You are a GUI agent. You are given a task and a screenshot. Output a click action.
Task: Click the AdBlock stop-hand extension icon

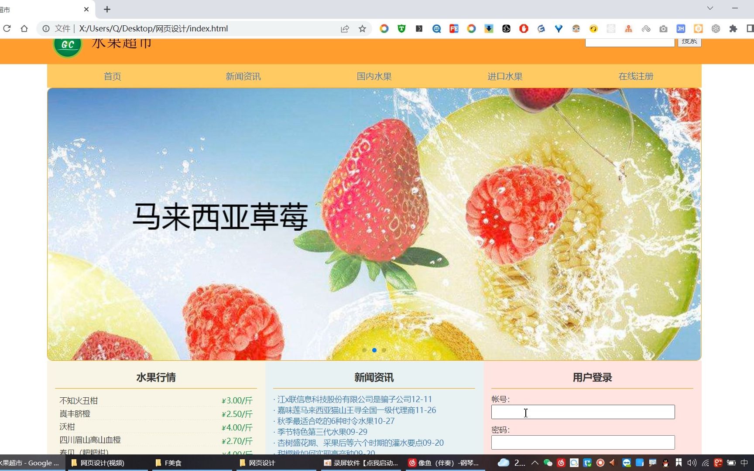[x=524, y=28]
